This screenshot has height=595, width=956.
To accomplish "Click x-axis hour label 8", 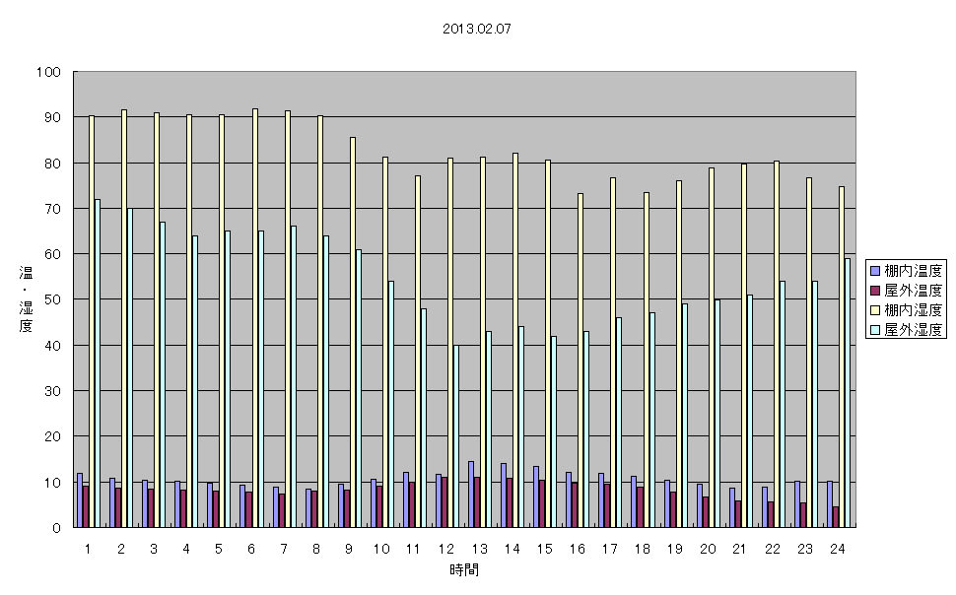I will [x=315, y=549].
